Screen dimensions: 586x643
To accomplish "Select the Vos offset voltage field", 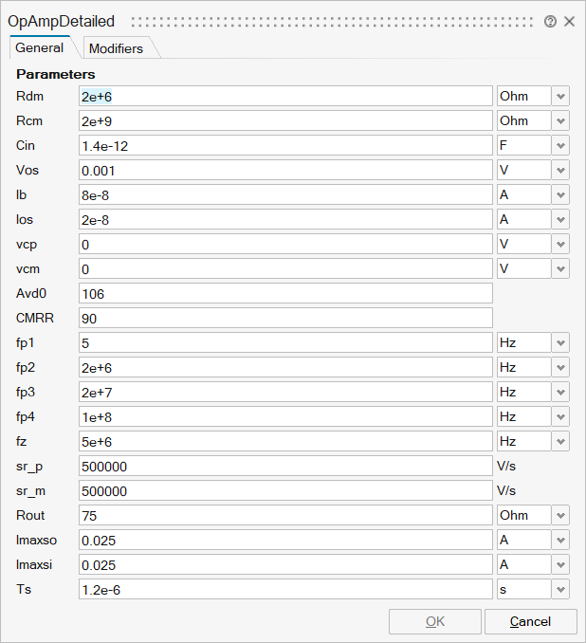I will point(284,170).
